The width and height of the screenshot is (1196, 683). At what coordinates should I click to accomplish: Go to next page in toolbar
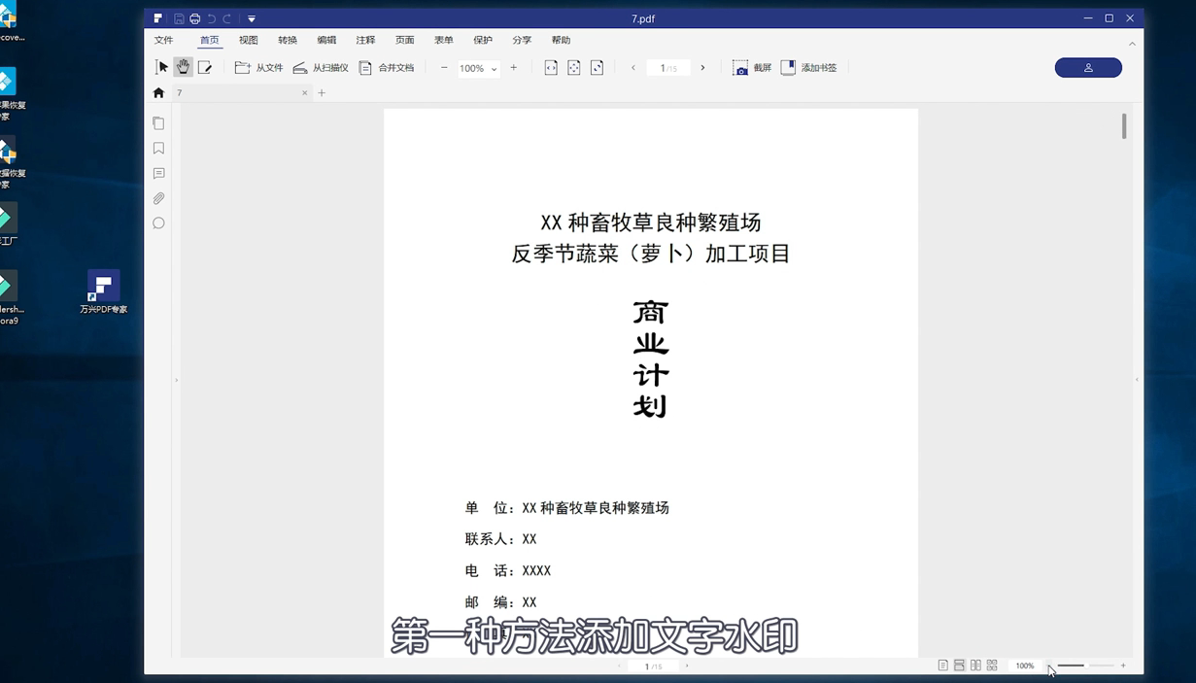(703, 68)
